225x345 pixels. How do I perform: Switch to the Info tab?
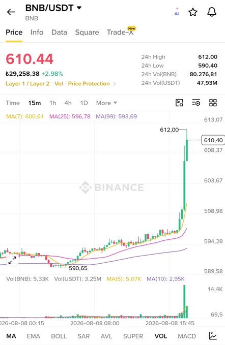[x=37, y=33]
